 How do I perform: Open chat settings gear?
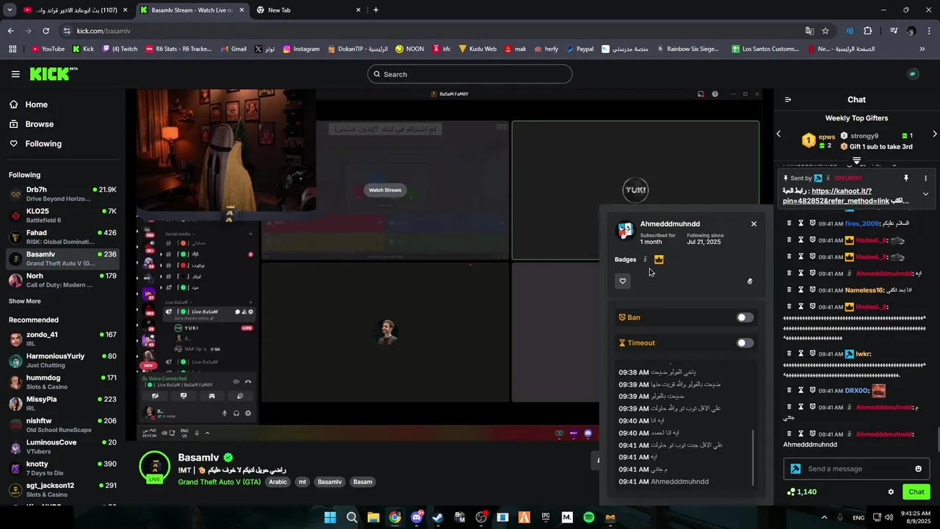click(x=891, y=492)
